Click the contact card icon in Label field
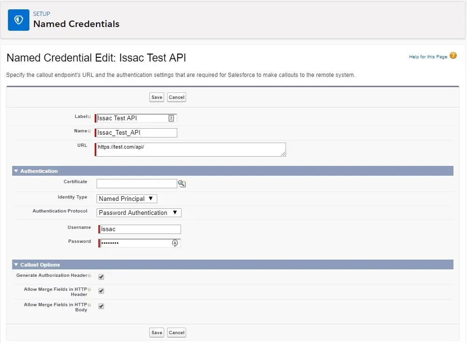The image size is (467, 343). [171, 118]
